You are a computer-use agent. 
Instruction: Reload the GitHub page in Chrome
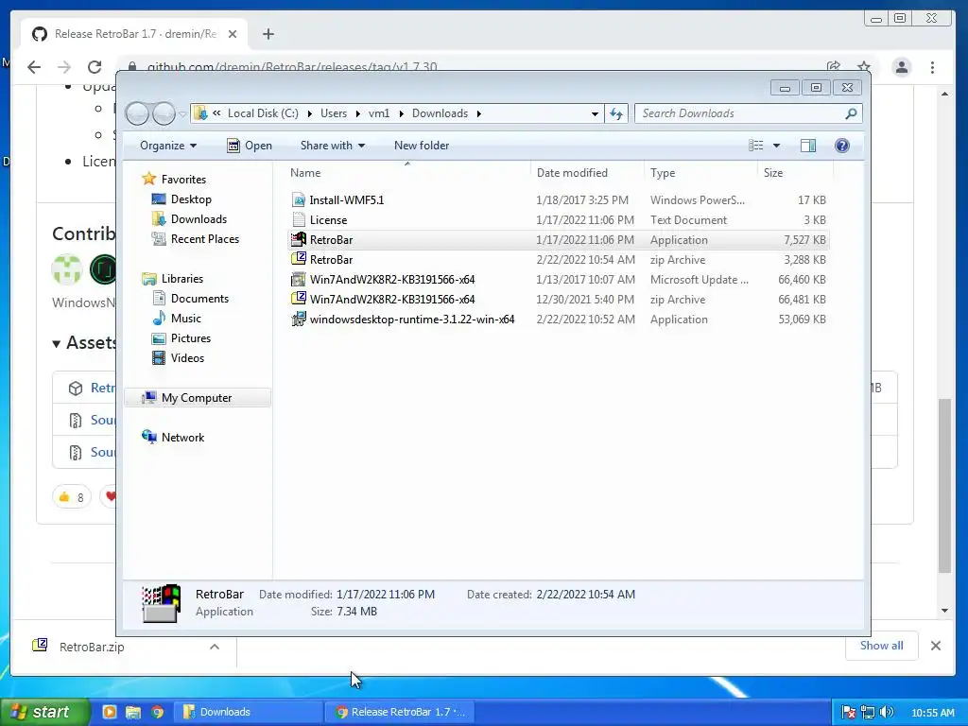[94, 67]
